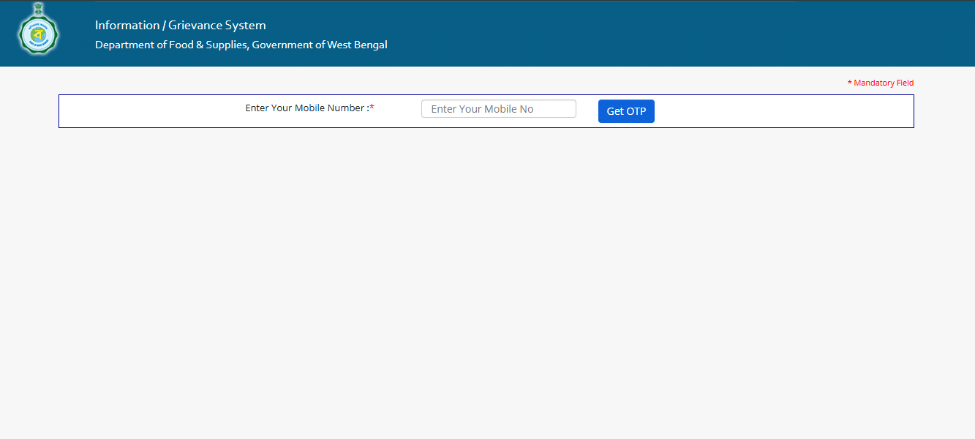Screen dimensions: 975x439
Task: Click the Get OTP button
Action: (x=625, y=110)
